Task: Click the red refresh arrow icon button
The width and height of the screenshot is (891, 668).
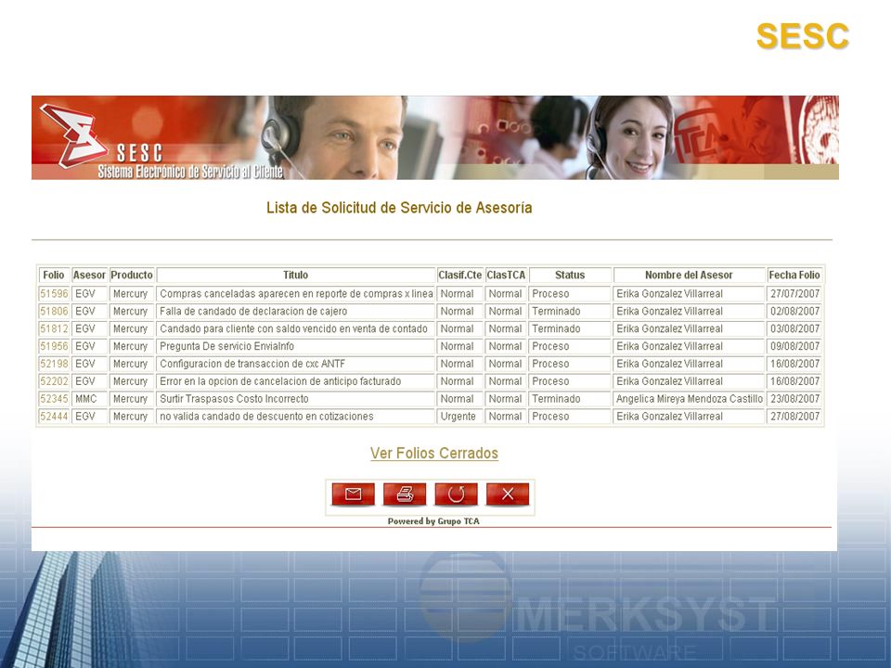Action: pos(456,495)
